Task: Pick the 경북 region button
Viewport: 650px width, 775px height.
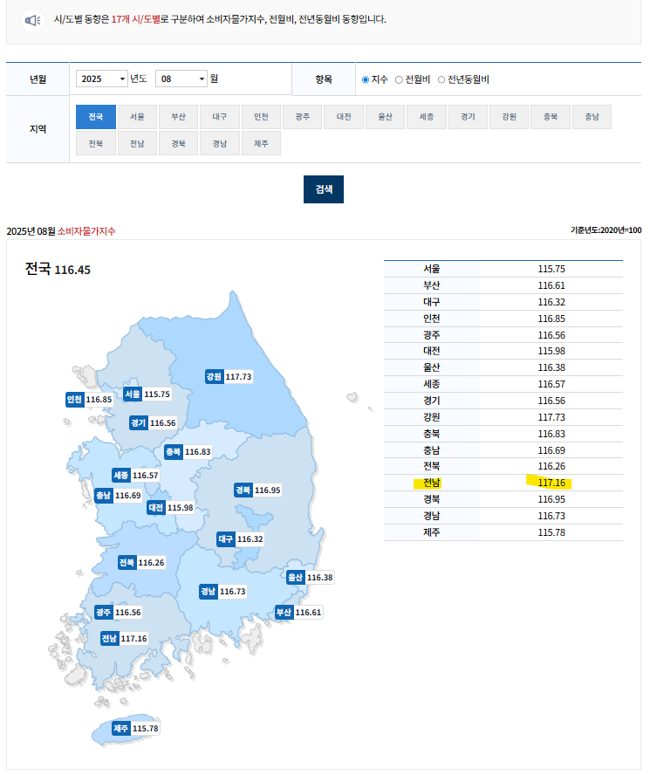Action: point(179,143)
